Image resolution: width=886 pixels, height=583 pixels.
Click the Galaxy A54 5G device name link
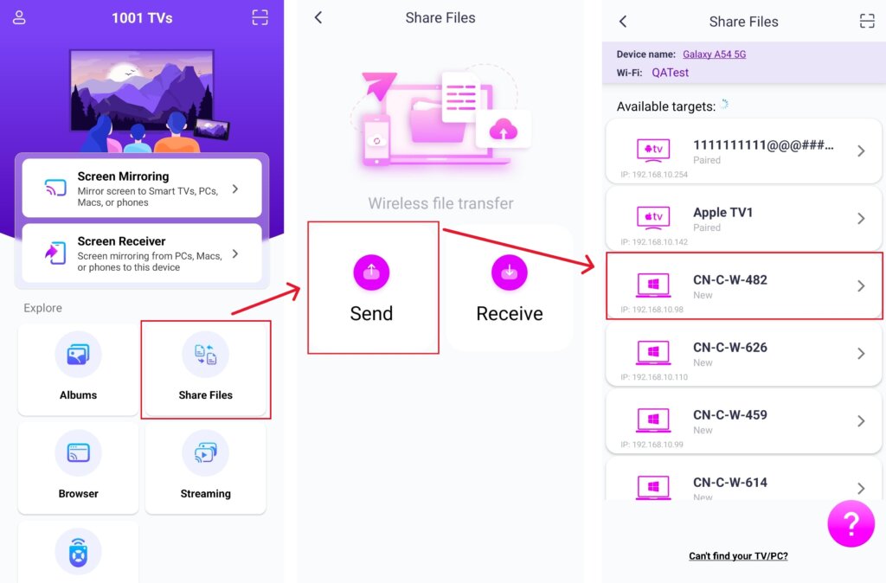click(714, 54)
